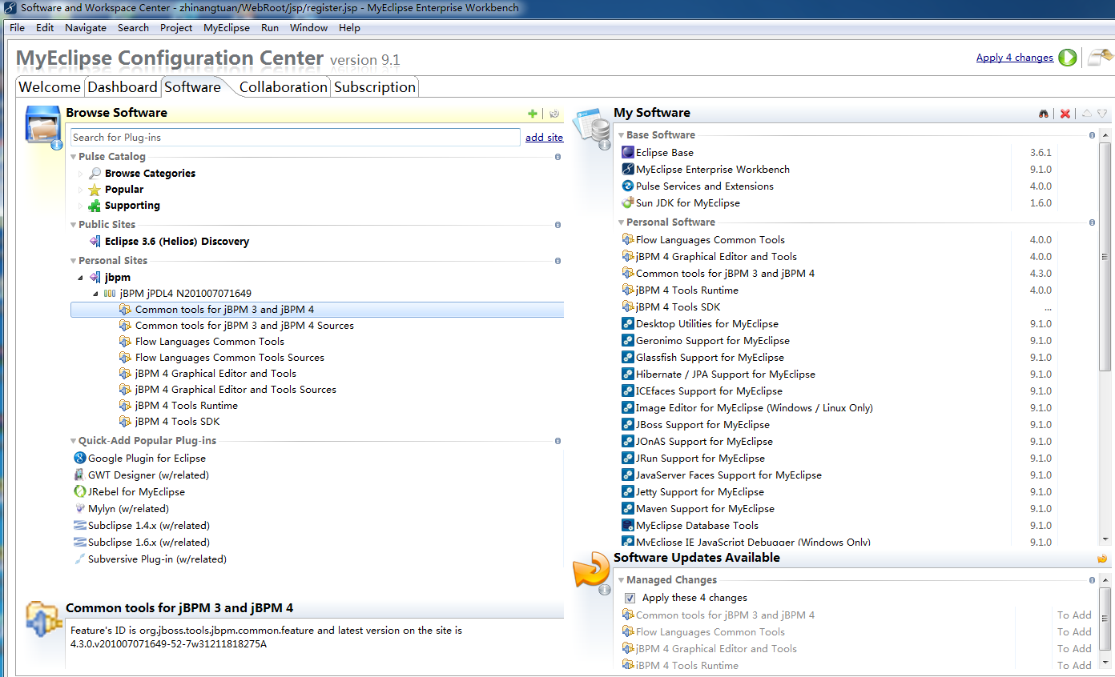The image size is (1115, 677).
Task: Click the green plus icon in Browse Software
Action: (533, 114)
